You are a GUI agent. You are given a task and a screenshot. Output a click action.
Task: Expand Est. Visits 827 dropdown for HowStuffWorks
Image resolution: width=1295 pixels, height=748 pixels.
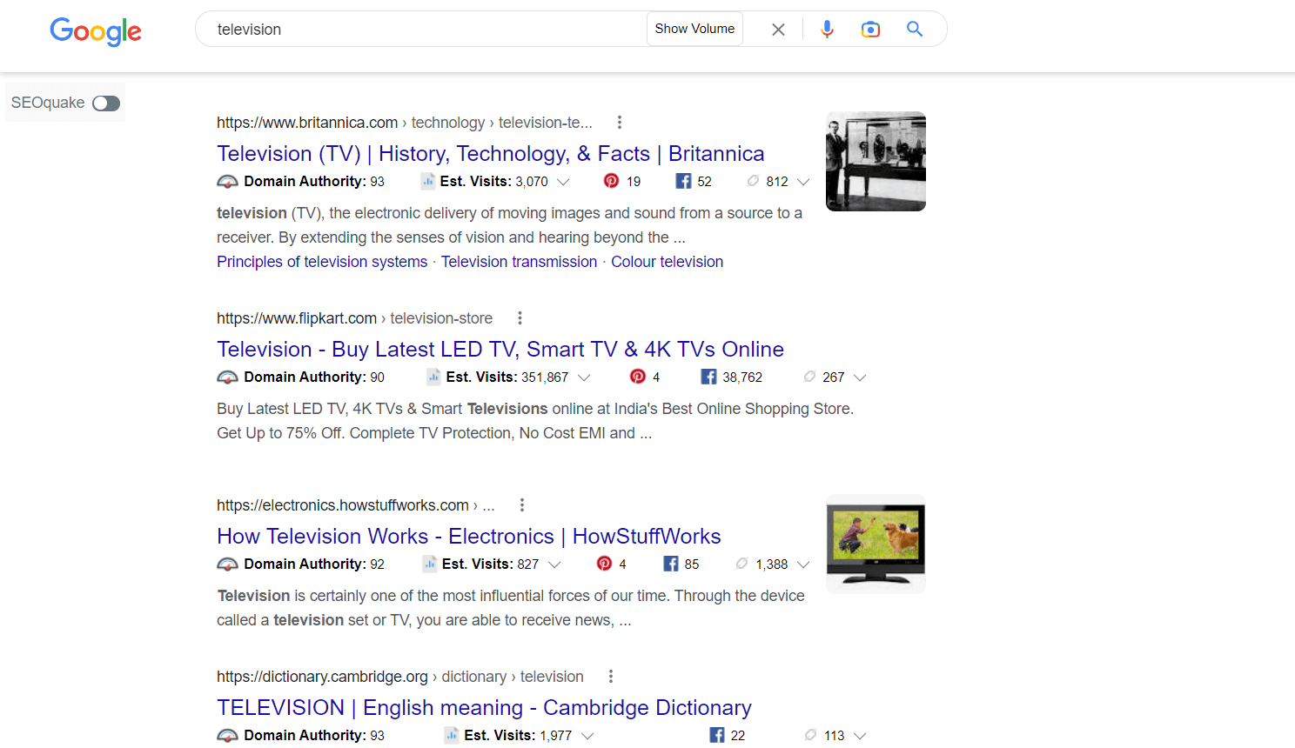(554, 564)
